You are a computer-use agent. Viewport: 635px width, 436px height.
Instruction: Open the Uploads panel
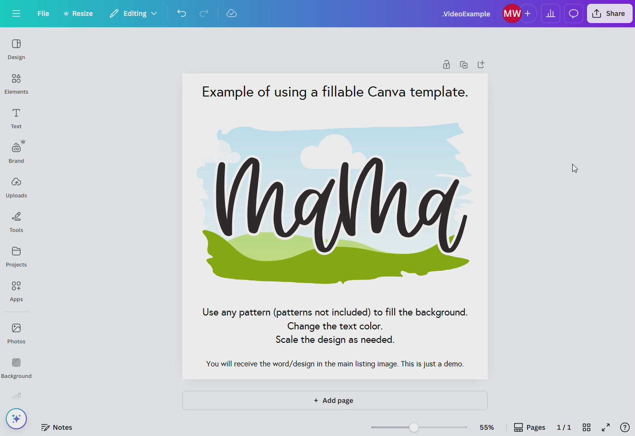tap(16, 187)
